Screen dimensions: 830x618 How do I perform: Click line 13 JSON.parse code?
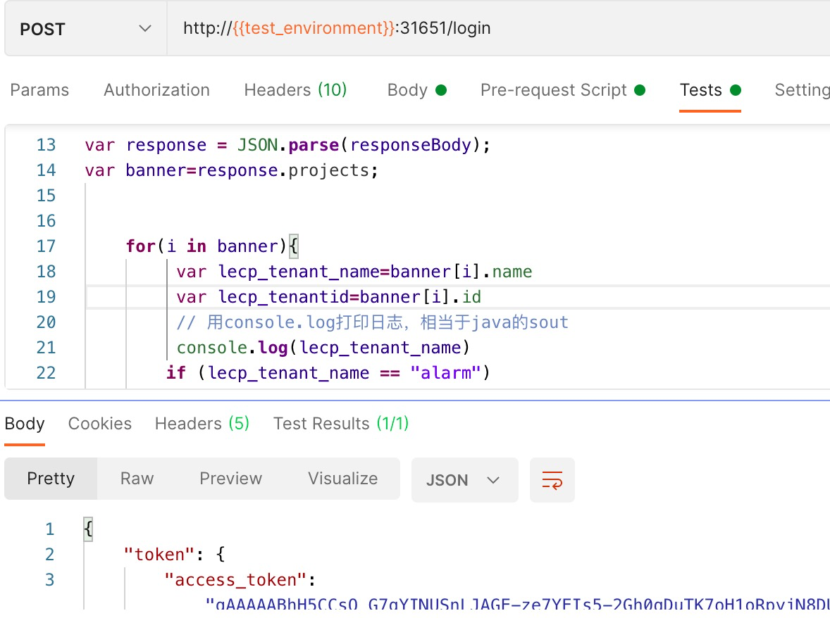click(x=287, y=145)
